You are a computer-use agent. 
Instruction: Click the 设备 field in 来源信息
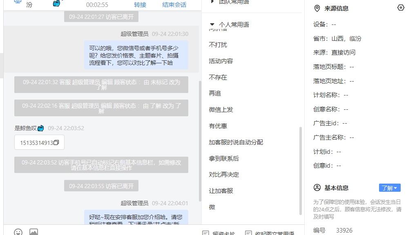[x=325, y=24]
